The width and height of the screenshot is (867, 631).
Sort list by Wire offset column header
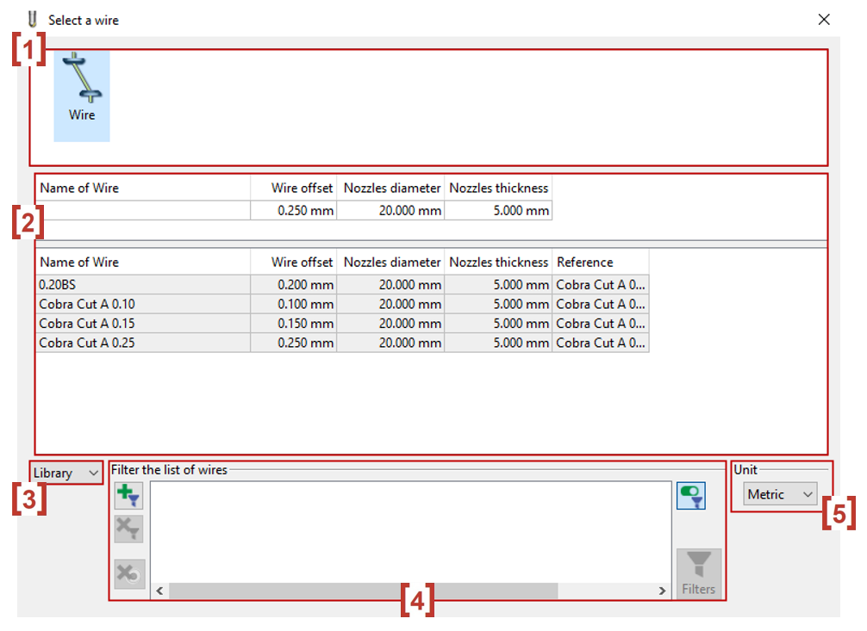coord(293,263)
